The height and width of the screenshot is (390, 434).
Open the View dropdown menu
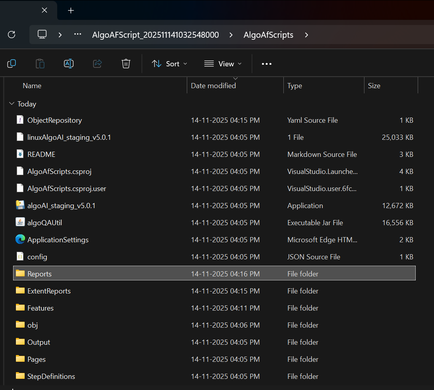[223, 64]
